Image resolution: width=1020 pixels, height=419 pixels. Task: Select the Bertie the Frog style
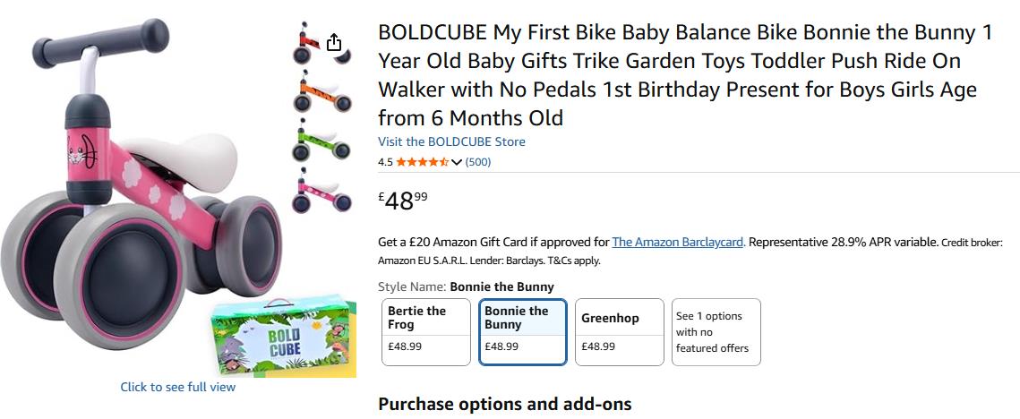pos(426,332)
